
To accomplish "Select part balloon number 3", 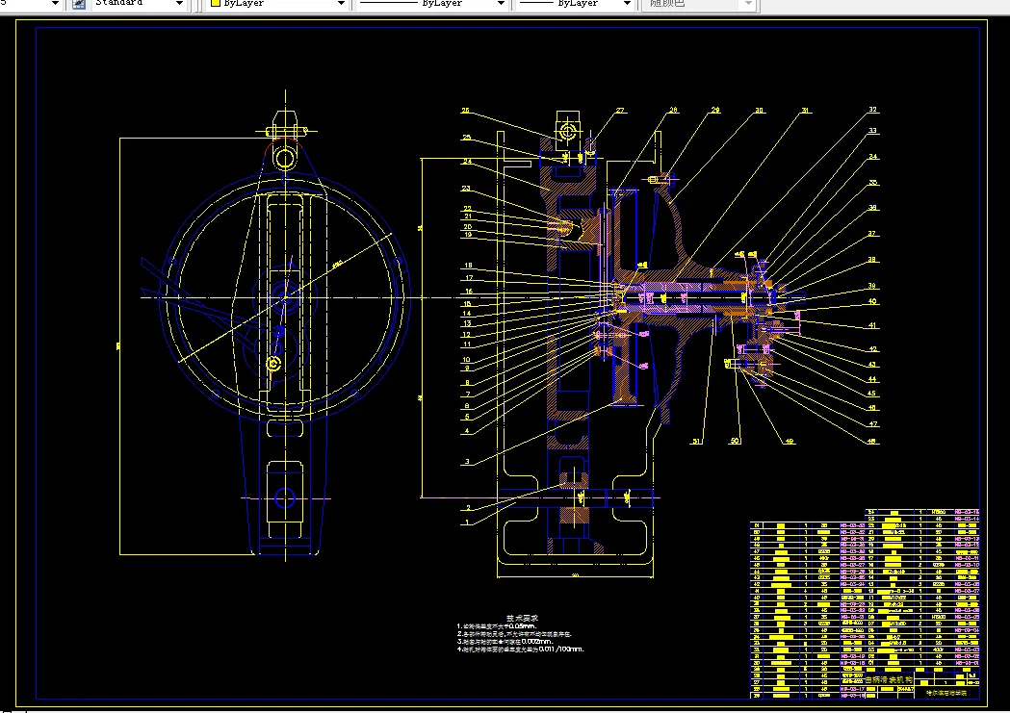I will (468, 462).
